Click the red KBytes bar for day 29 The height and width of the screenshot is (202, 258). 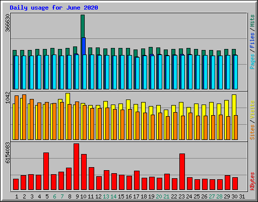click(x=227, y=183)
